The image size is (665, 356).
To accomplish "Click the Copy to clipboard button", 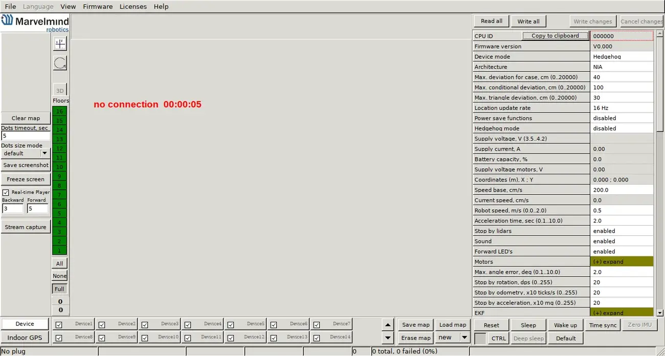I will click(x=555, y=36).
